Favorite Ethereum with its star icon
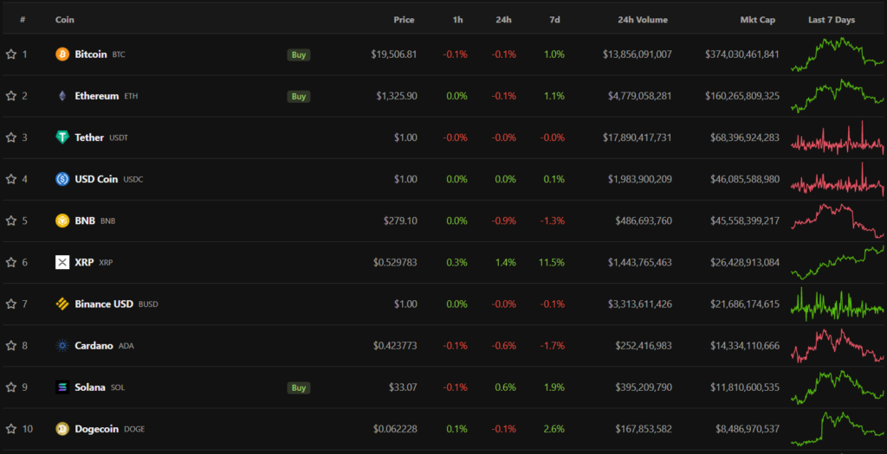The image size is (887, 454). click(10, 96)
